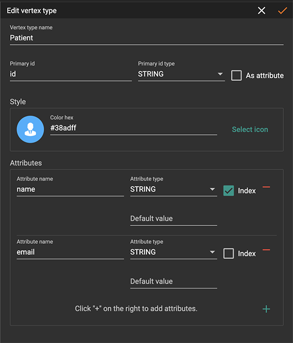Click Default value field for name attribute
The image size is (293, 343).
173,219
